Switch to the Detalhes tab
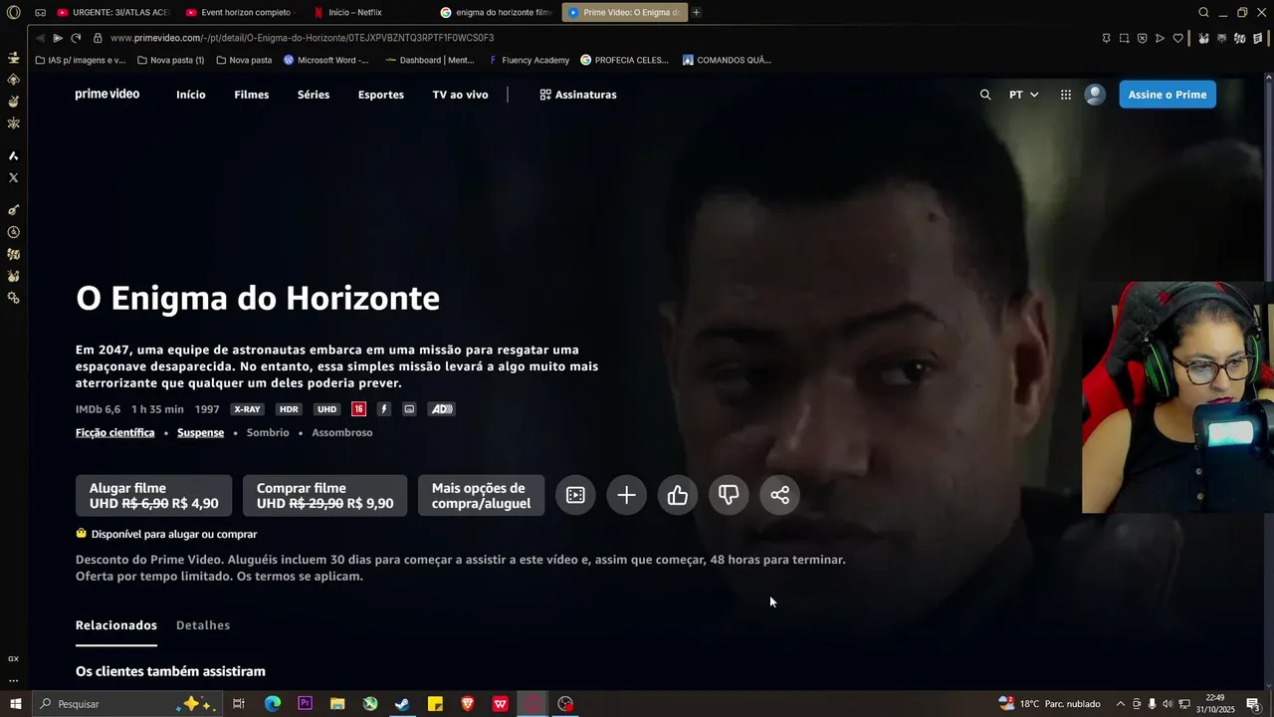Viewport: 1274px width, 717px height. [203, 625]
